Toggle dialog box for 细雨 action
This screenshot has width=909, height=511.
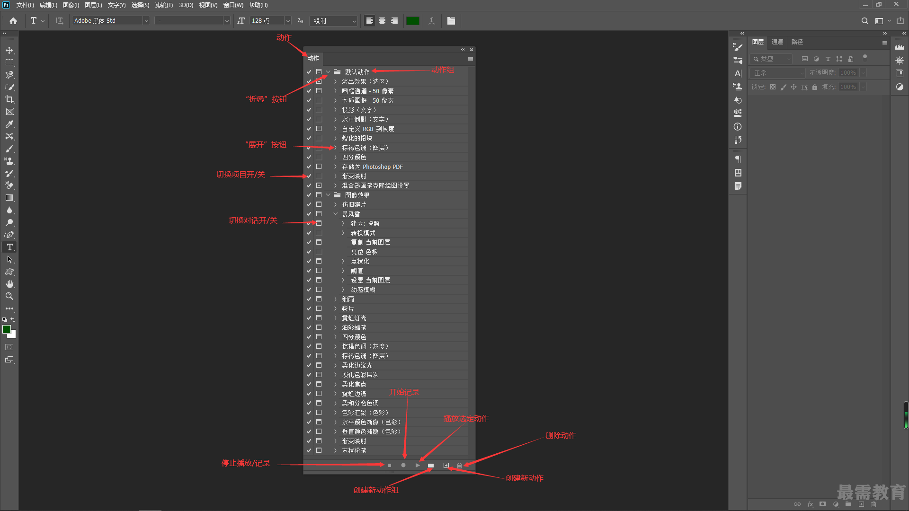pyautogui.click(x=319, y=299)
